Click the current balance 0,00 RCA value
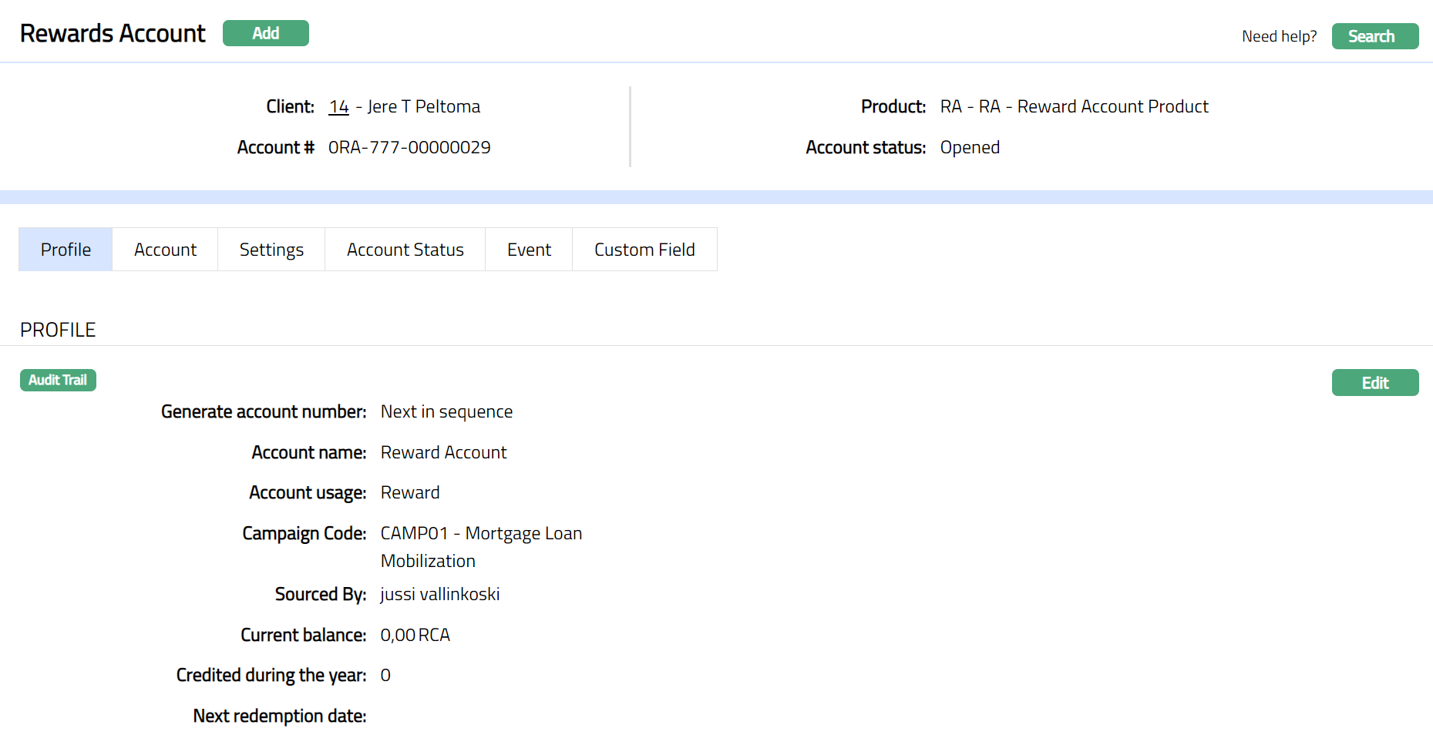The width and height of the screenshot is (1433, 745). pos(415,635)
